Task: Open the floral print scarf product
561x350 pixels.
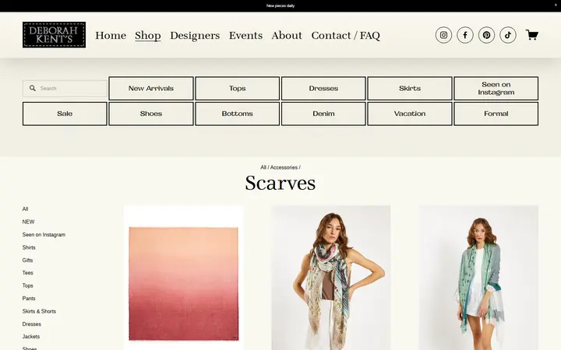Action: (331, 278)
